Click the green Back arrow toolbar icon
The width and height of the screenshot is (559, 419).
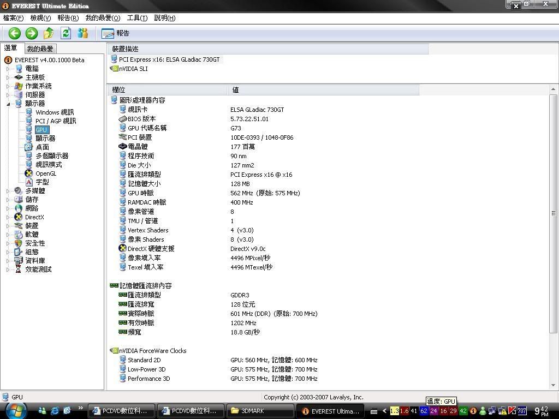(15, 33)
